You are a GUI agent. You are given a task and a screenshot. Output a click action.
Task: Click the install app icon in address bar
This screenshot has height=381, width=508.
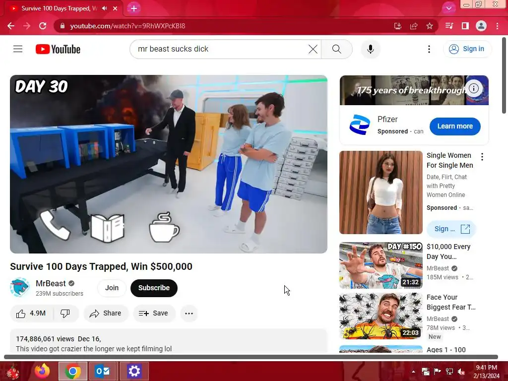397,26
